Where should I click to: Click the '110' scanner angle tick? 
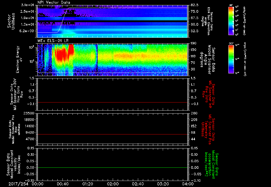[x=193, y=56]
